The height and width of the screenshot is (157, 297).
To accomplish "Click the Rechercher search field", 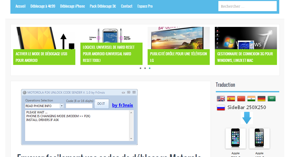I will [x=247, y=6].
